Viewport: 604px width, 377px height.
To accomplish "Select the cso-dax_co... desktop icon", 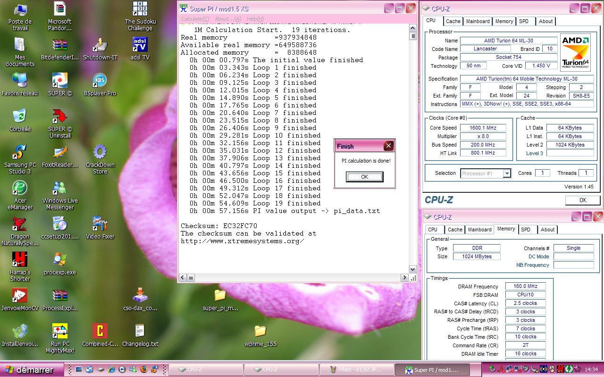I will [x=140, y=300].
